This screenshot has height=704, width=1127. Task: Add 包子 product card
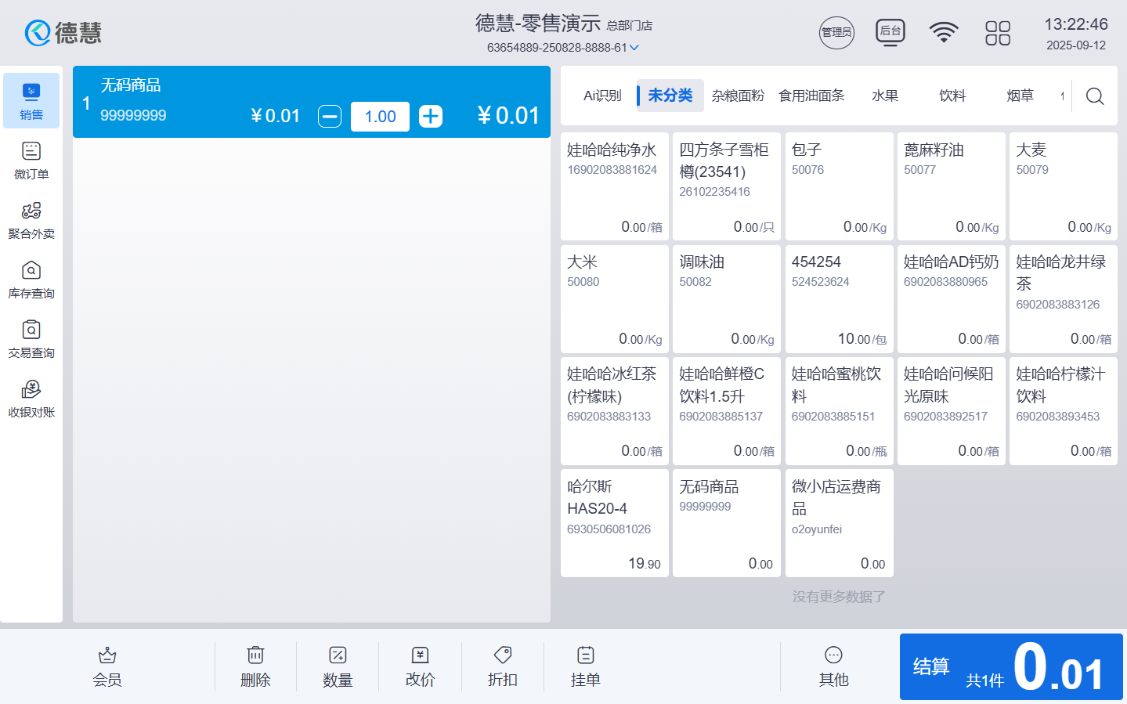click(840, 186)
